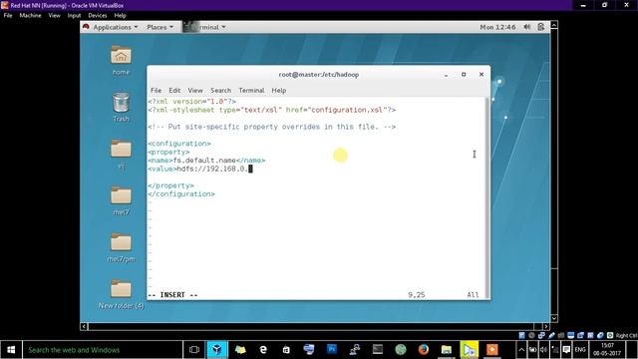Viewport: 638px width, 359px height.
Task: Open Firefox from the taskbar
Action: [424, 350]
